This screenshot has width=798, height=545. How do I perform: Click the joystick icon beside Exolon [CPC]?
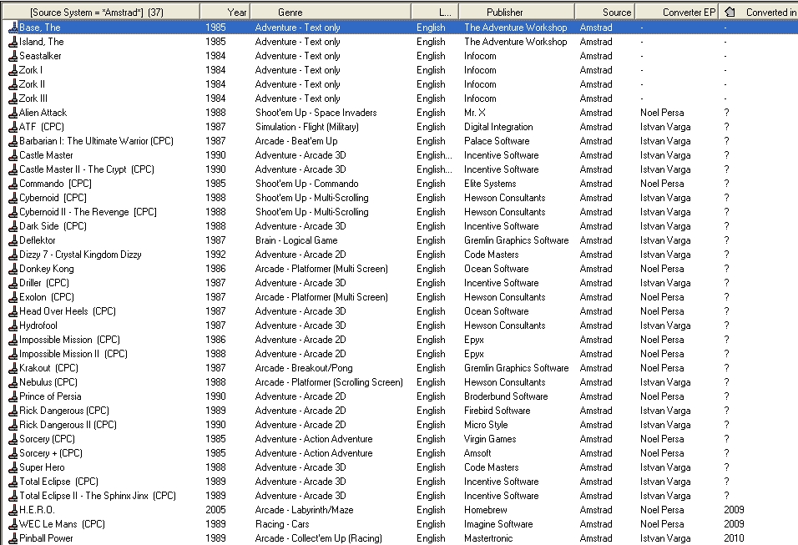[x=13, y=297]
